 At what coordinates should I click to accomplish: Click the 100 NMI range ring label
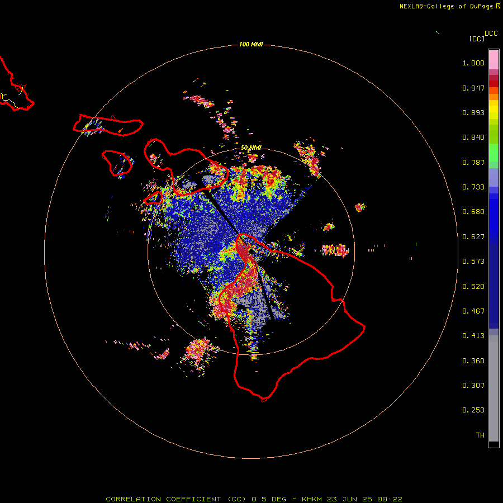(x=251, y=44)
